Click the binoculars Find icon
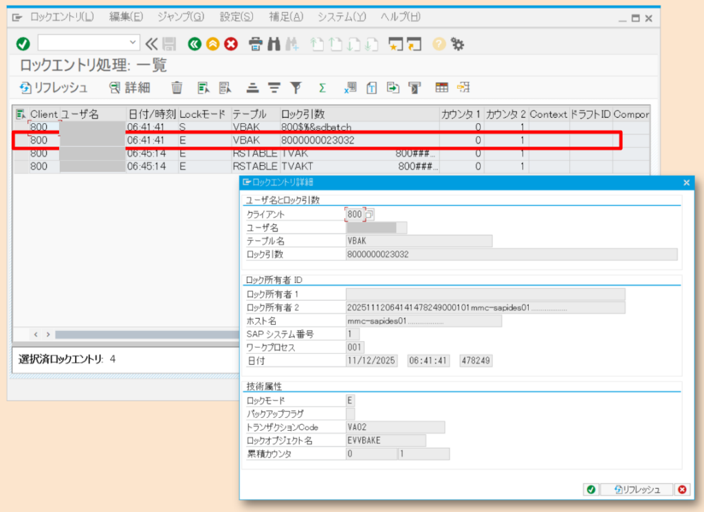 pyautogui.click(x=274, y=43)
